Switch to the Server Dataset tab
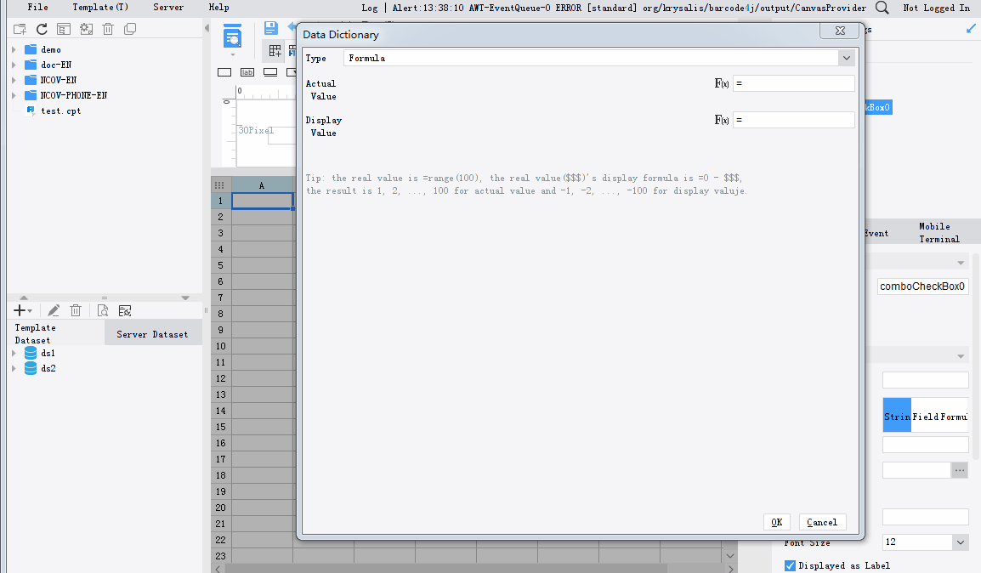Viewport: 981px width, 573px height. tap(153, 332)
